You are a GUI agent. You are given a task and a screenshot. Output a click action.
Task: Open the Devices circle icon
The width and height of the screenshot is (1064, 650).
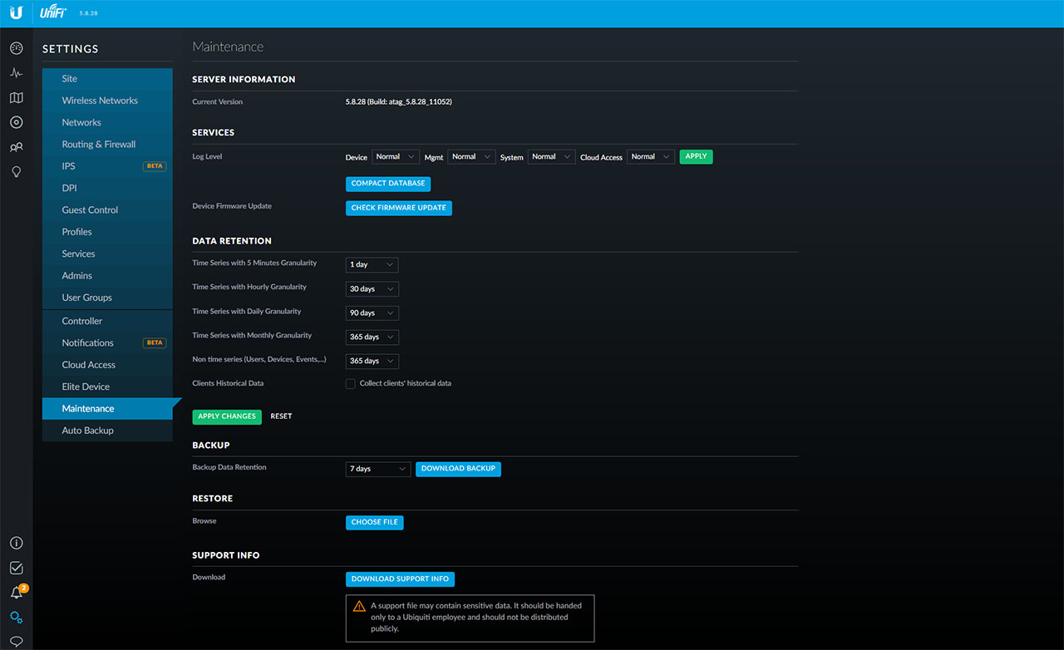pos(16,122)
